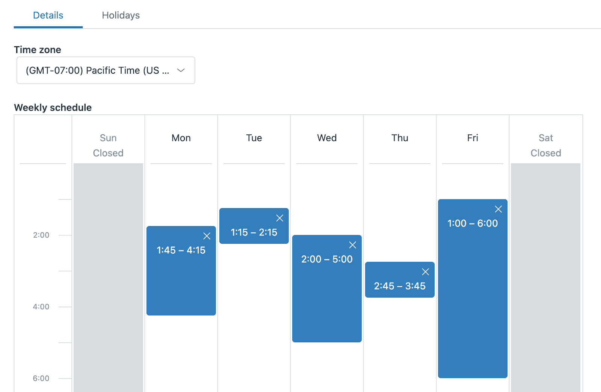The width and height of the screenshot is (601, 392).
Task: Open the Time zone dropdown
Action: 106,70
